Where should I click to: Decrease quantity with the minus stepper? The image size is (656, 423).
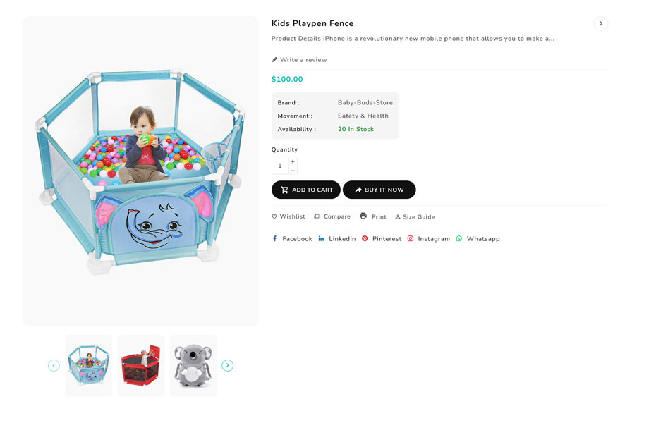293,171
